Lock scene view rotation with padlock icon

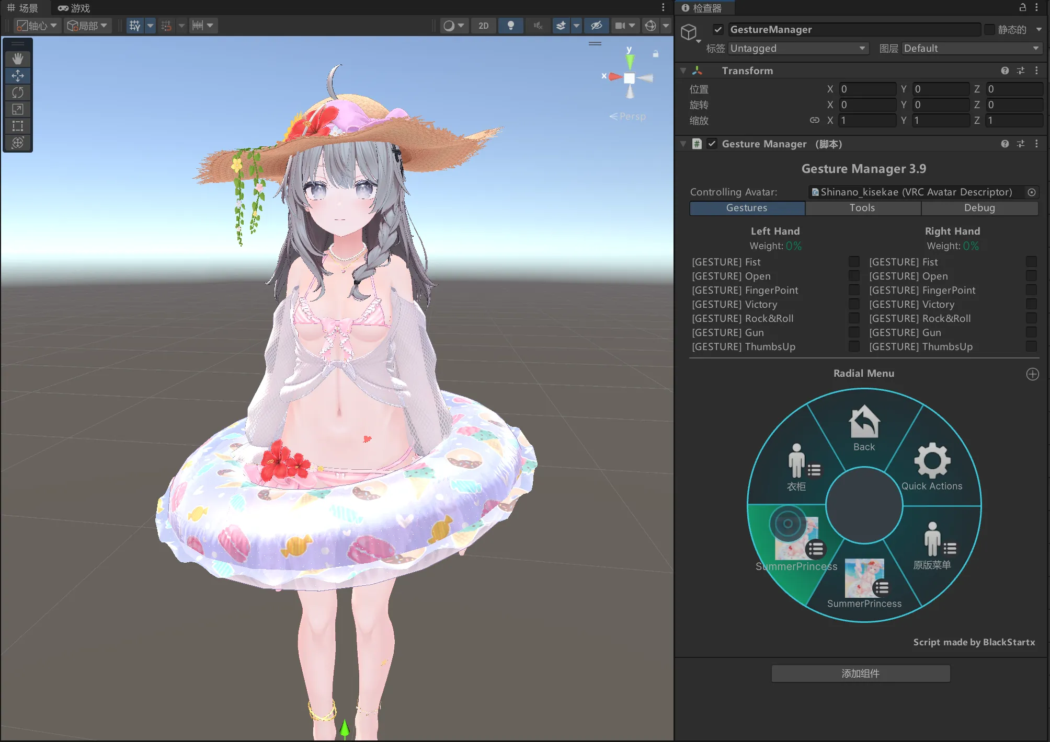click(x=656, y=53)
